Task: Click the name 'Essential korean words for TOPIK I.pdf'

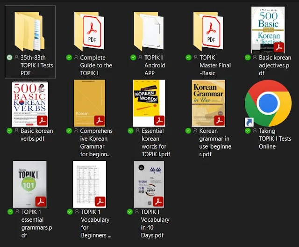Action: [x=156, y=142]
